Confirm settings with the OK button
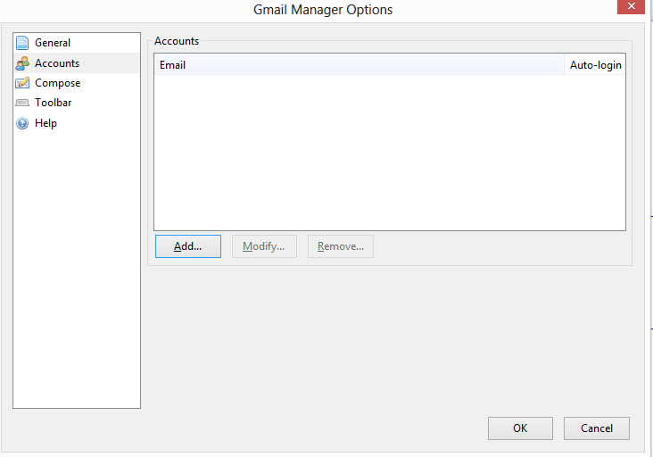The image size is (653, 457). (x=521, y=428)
